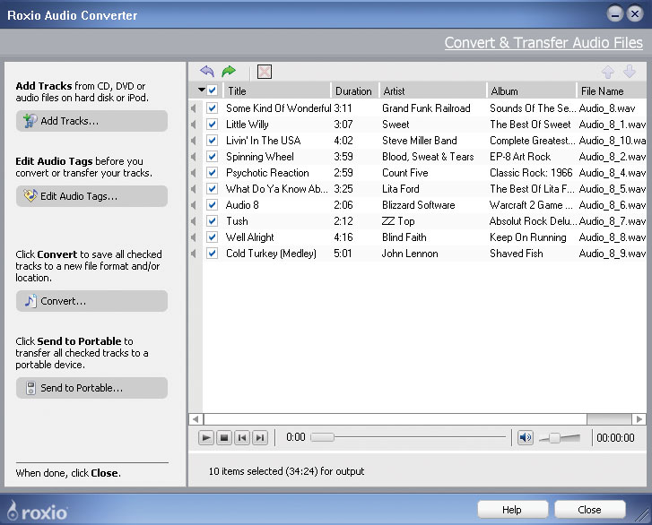Follow Convert & Transfer Audio Files link
The height and width of the screenshot is (525, 652).
543,43
